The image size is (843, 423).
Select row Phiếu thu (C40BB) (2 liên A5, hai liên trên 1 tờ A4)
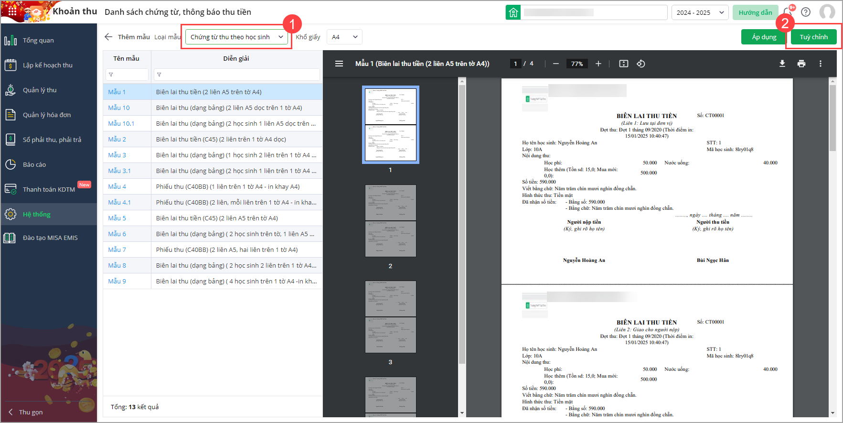point(213,249)
